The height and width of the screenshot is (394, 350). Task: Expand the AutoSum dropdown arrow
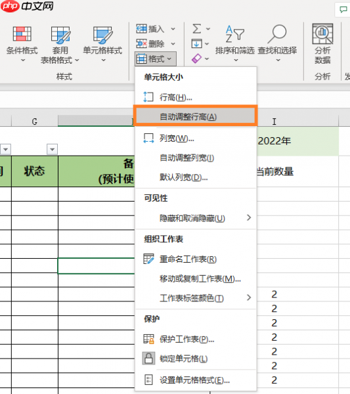(208, 29)
